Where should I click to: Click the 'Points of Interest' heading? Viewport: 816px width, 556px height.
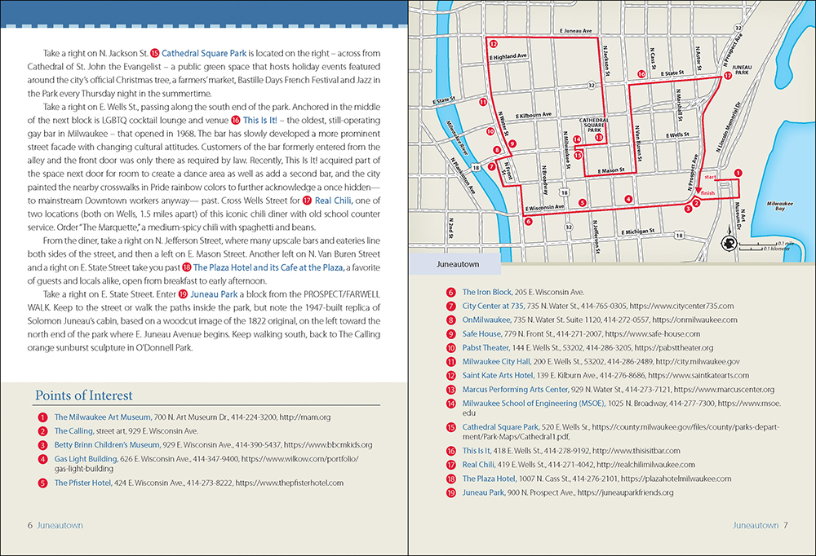coord(84,396)
